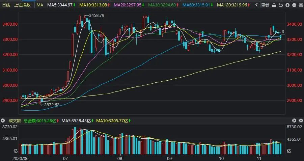Open volume panel settings gear
This screenshot has width=304, height=161.
[x=301, y=120]
